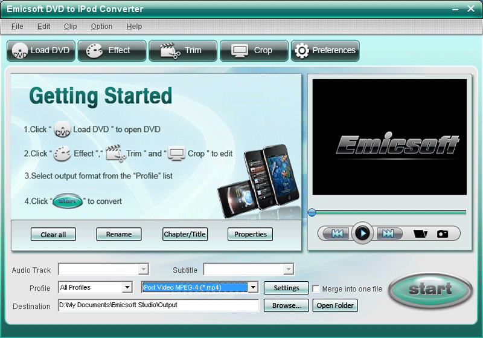This screenshot has width=483, height=338.
Task: Click the preview seek slider handle
Action: (312, 212)
